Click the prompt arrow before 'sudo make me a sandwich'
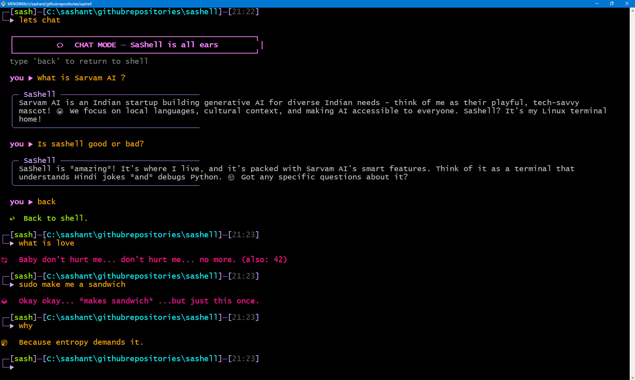Viewport: 635px width, 380px height. pos(12,285)
